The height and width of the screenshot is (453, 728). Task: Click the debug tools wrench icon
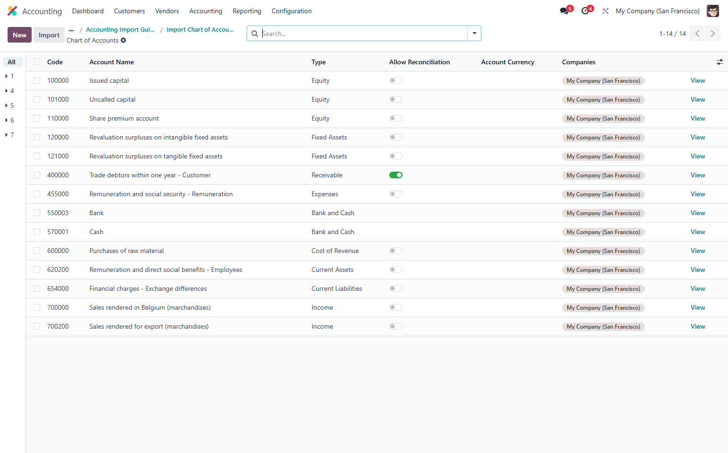pos(605,11)
